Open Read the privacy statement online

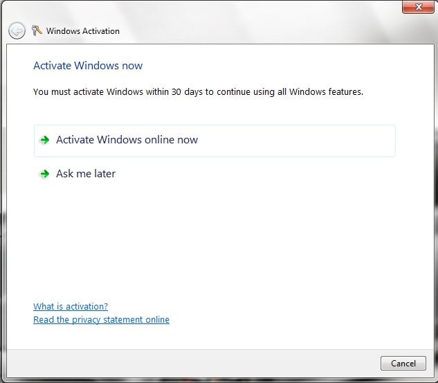[x=102, y=319]
